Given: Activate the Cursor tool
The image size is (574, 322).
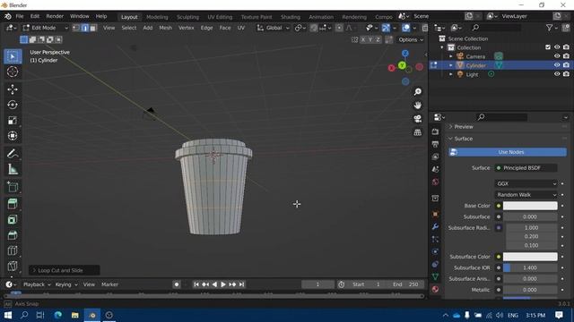Looking at the screenshot, I should pyautogui.click(x=13, y=72).
